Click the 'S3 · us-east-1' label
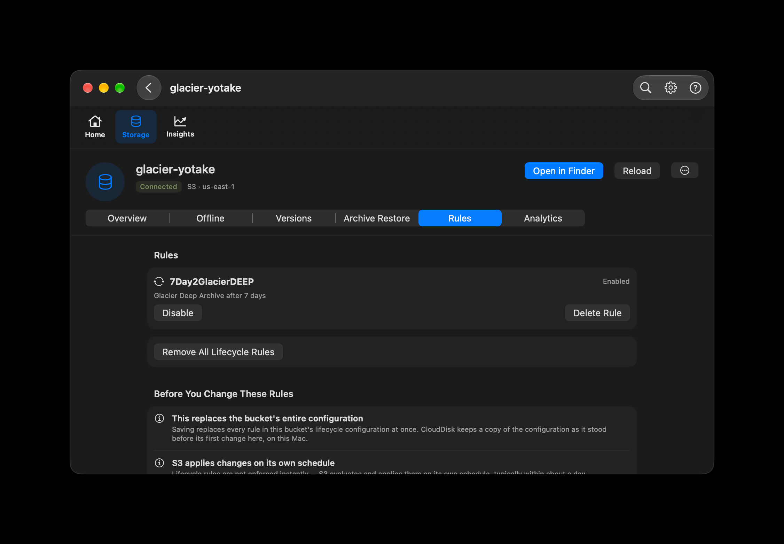Viewport: 784px width, 544px height. pyautogui.click(x=211, y=187)
